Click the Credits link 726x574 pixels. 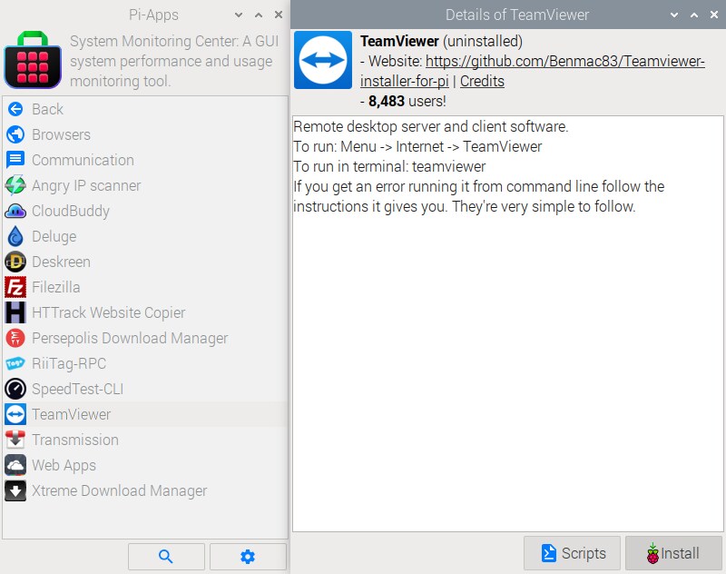[482, 81]
